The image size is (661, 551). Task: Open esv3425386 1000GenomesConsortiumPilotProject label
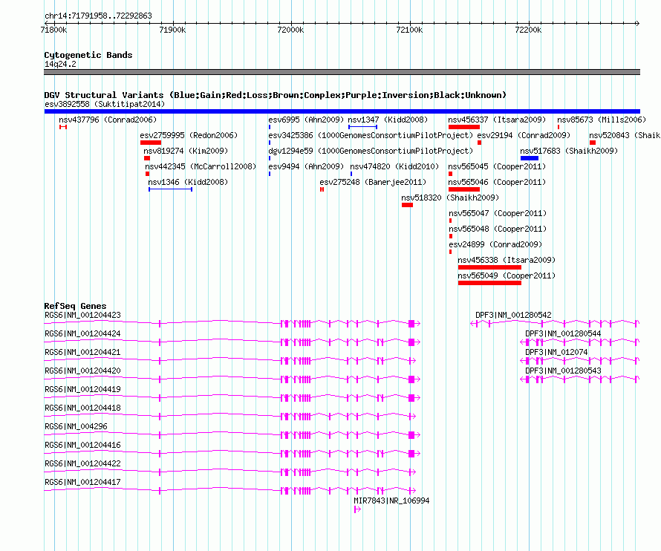(371, 135)
